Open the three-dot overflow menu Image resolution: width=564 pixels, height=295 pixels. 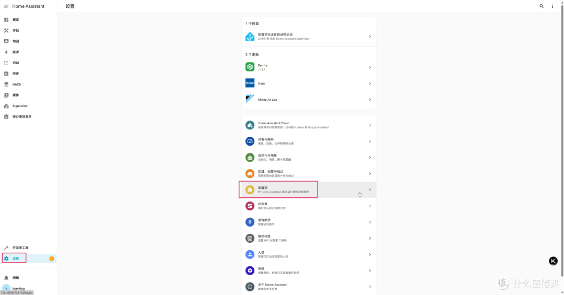[x=553, y=6]
